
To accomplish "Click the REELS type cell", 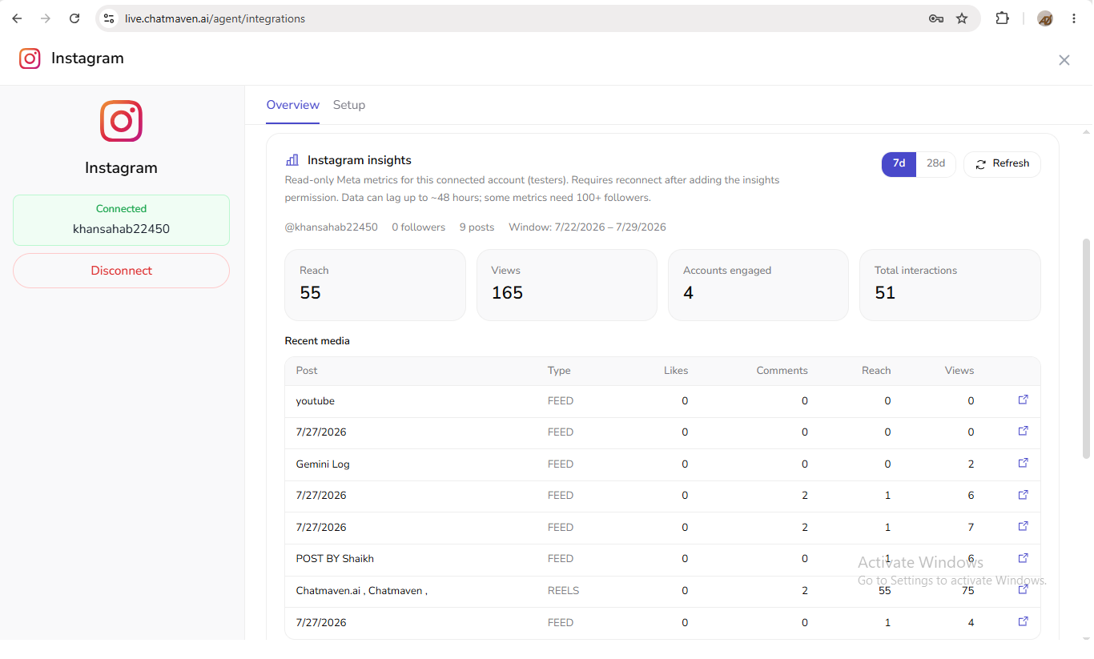I will [563, 591].
